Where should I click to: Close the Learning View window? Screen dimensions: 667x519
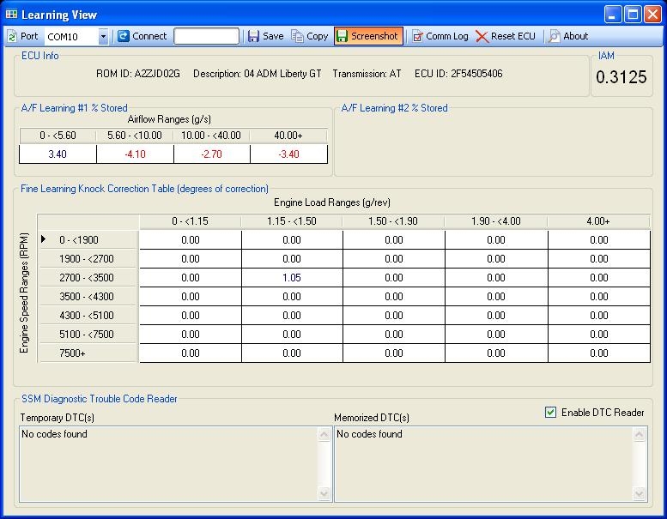point(652,15)
